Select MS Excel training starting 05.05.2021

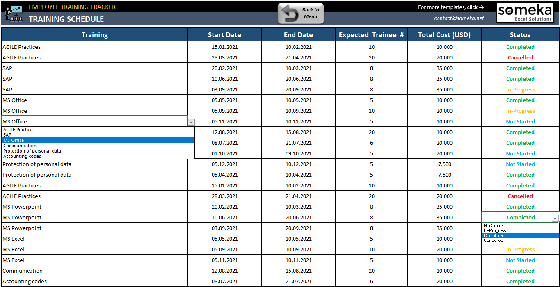tap(94, 239)
